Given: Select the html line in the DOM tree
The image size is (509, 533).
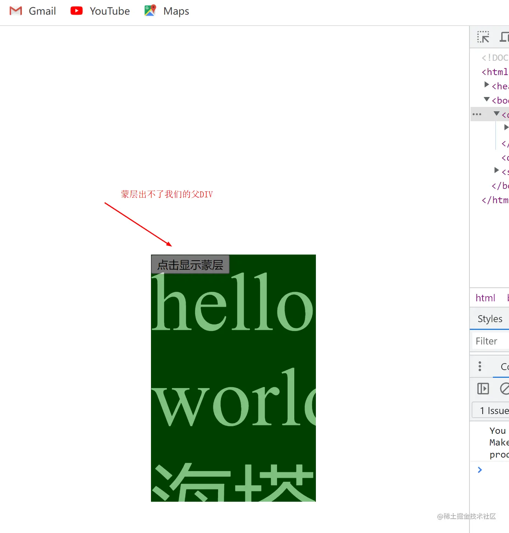Looking at the screenshot, I should [495, 72].
